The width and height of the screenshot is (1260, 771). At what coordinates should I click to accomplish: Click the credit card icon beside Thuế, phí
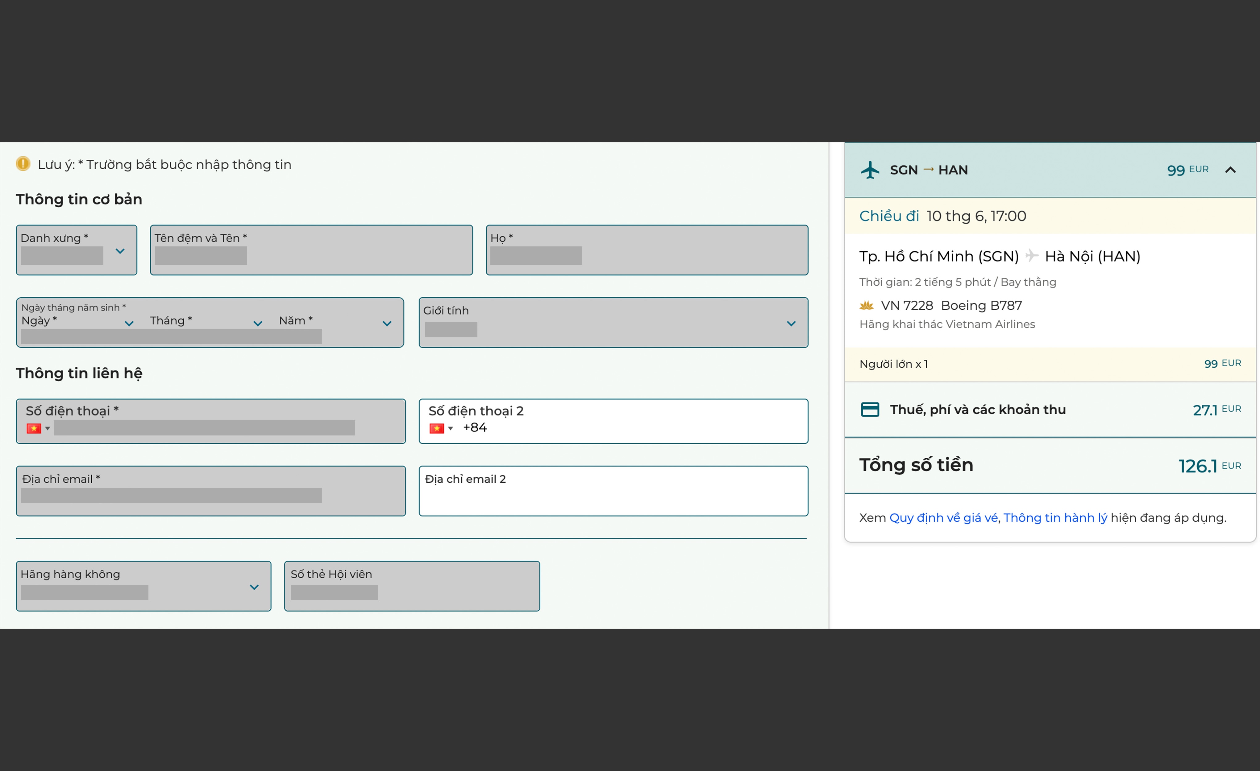pyautogui.click(x=870, y=410)
